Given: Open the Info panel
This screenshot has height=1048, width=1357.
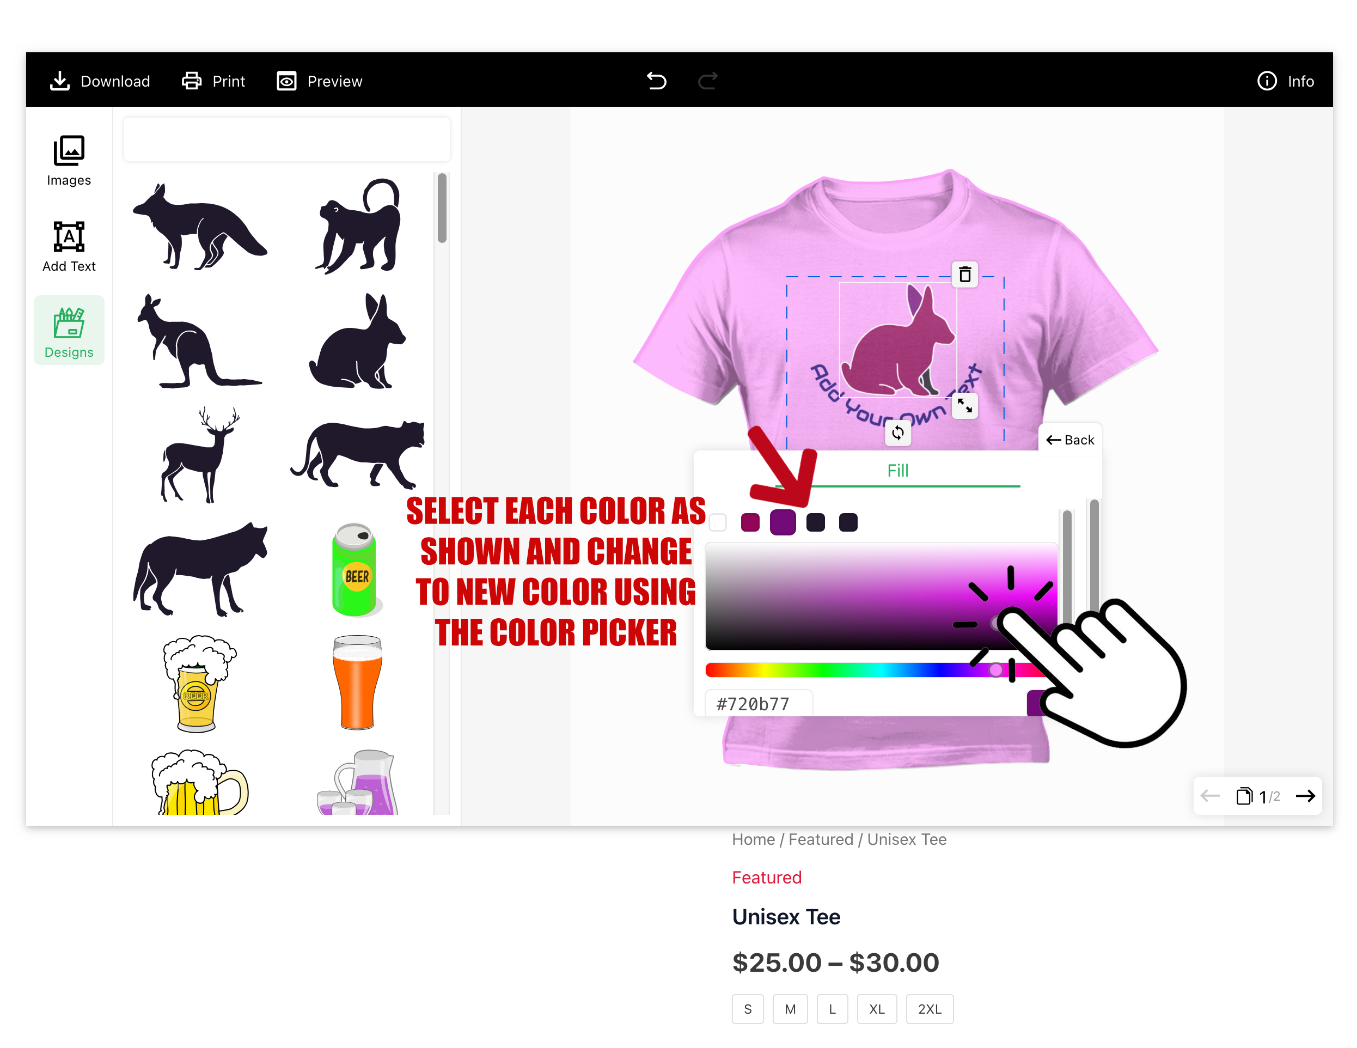Looking at the screenshot, I should coord(1285,81).
